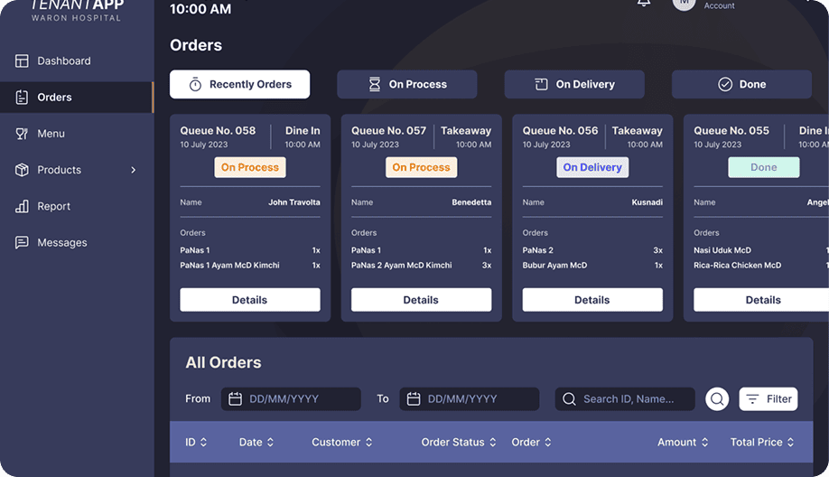Open Menu from the sidebar
The height and width of the screenshot is (477, 829).
pos(51,134)
